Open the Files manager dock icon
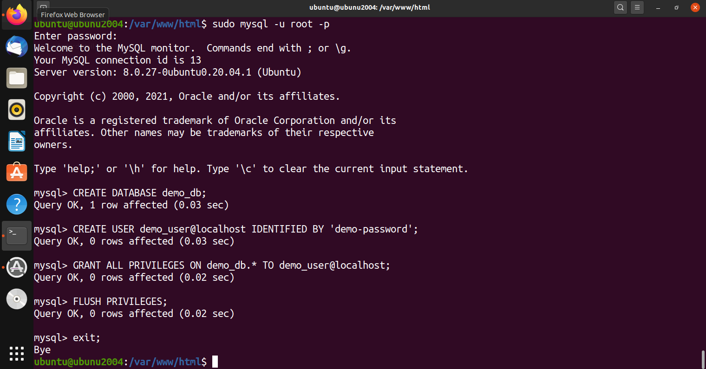Image resolution: width=706 pixels, height=369 pixels. point(17,78)
